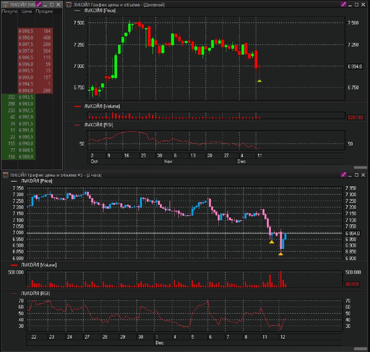The width and height of the screenshot is (370, 352).
Task: Maximize the 2-hour chart window
Action: (357, 175)
